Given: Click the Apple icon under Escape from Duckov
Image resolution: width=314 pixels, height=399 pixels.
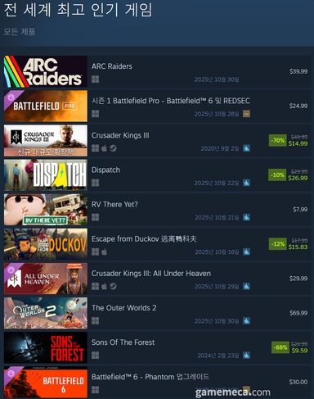Looking at the screenshot, I should tap(104, 252).
